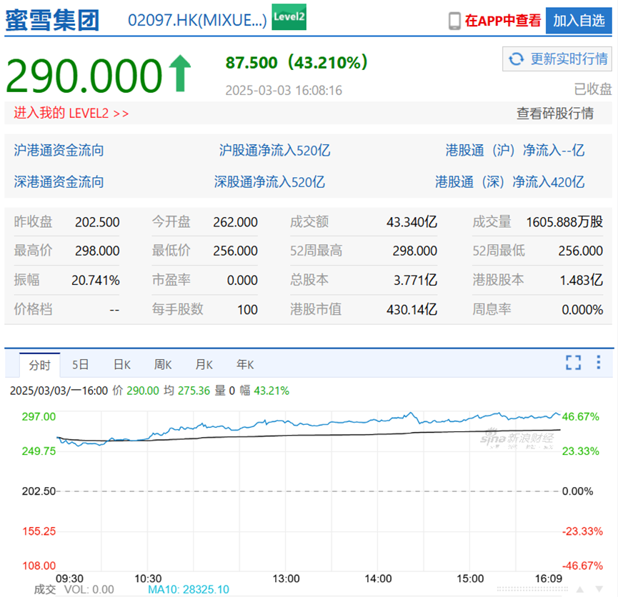This screenshot has height=597, width=618.
Task: Open 深港通资金流向 link
Action: 59,182
